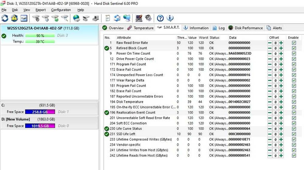Viewport: 304px width, 170px height.
Task: Switch to the Disk Performance tab
Action: point(245,28)
